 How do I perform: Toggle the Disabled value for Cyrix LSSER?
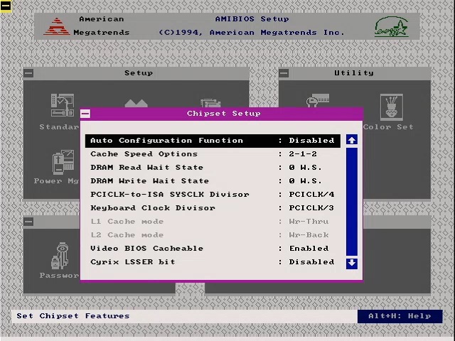311,262
